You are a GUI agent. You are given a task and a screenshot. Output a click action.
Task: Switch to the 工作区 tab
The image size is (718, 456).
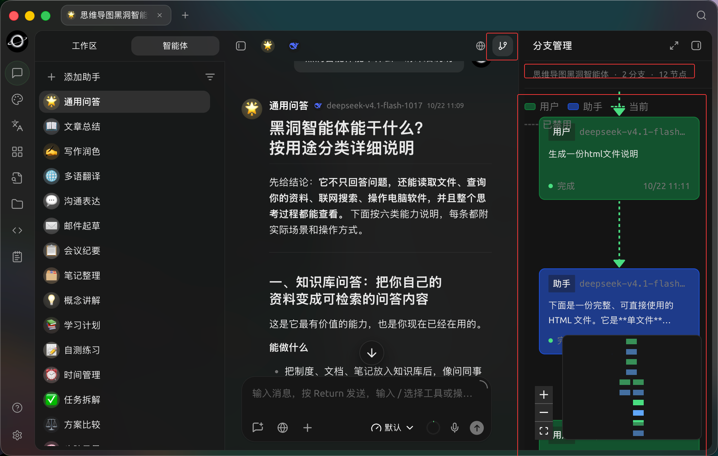pos(84,46)
